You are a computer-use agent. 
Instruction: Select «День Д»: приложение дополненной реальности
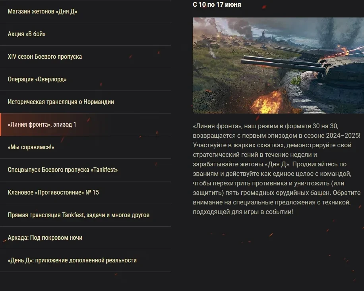[85, 260]
